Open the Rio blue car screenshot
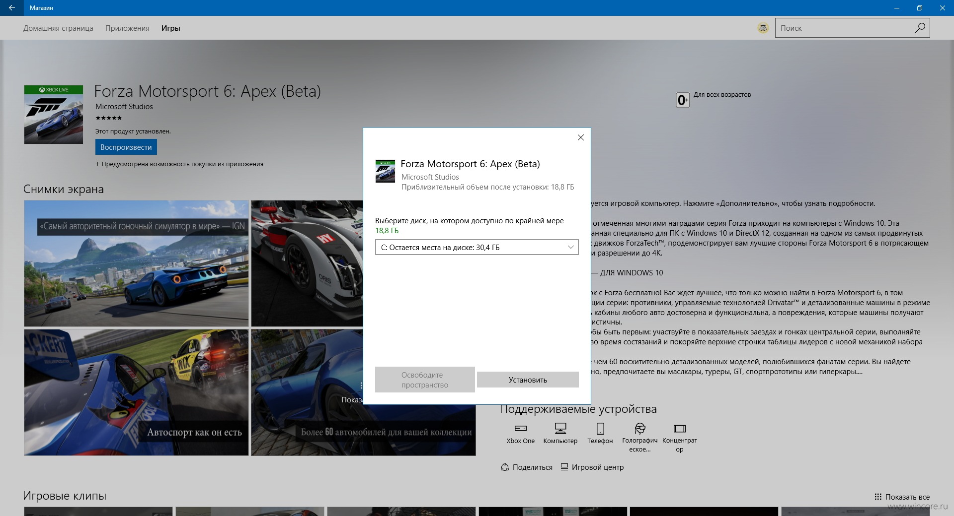Image resolution: width=954 pixels, height=516 pixels. [x=136, y=263]
